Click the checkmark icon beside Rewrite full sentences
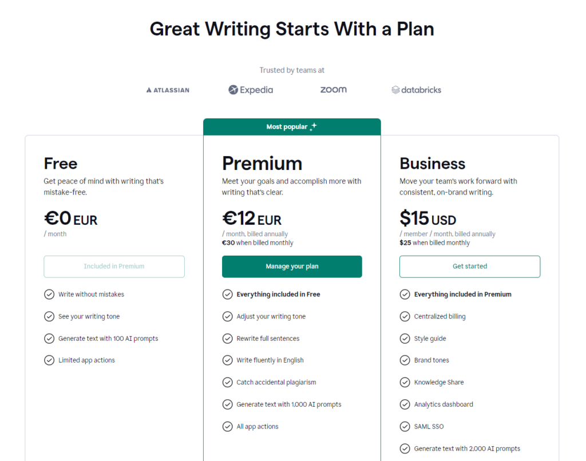The image size is (586, 461). pyautogui.click(x=228, y=339)
